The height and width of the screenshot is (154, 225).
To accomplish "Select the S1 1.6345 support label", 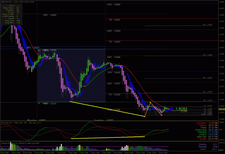I will 114,95.
